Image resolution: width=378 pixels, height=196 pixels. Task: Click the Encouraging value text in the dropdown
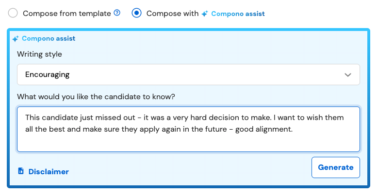47,75
